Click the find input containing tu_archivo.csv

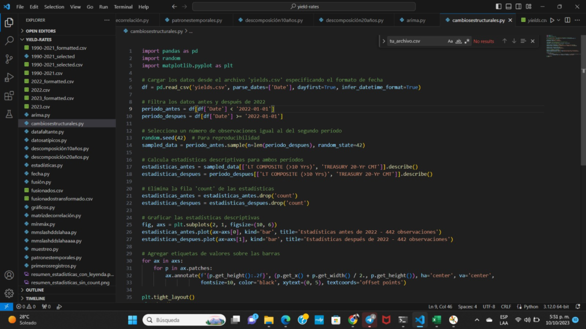[417, 41]
